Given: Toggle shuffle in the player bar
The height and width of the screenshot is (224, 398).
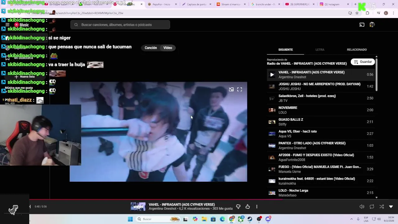Looking at the screenshot, I should (382, 207).
